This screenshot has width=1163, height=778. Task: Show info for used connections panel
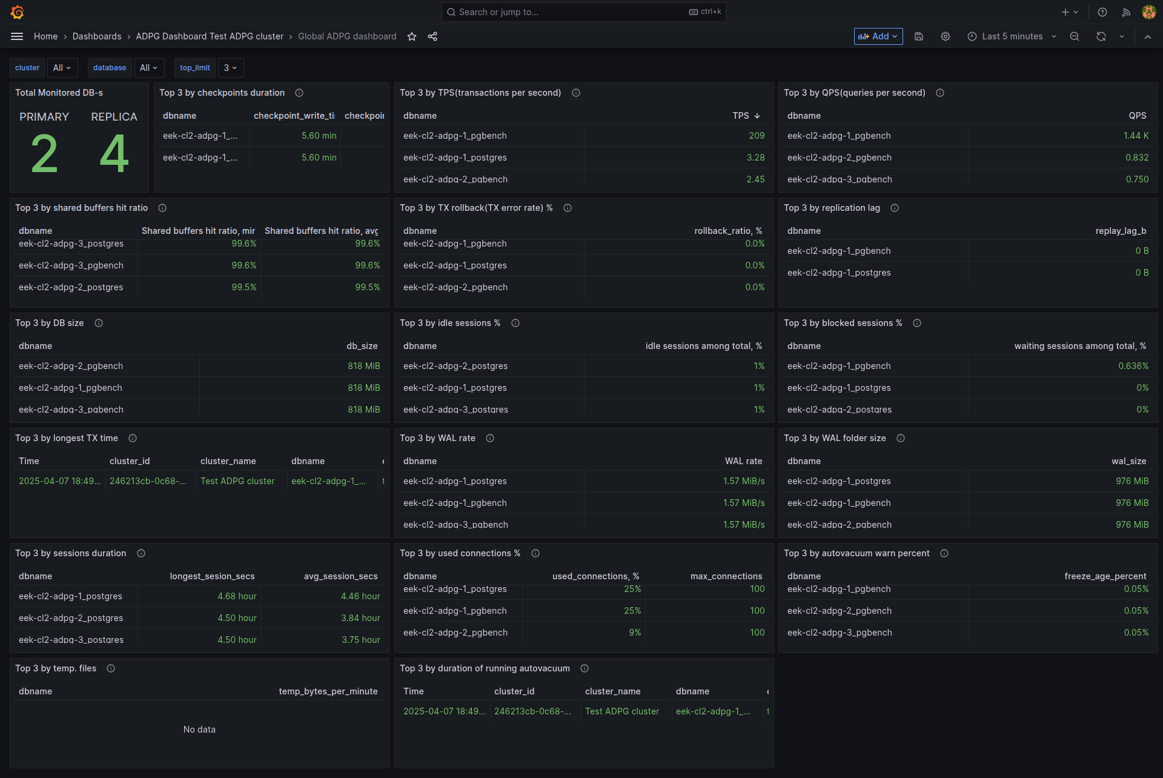(x=535, y=553)
